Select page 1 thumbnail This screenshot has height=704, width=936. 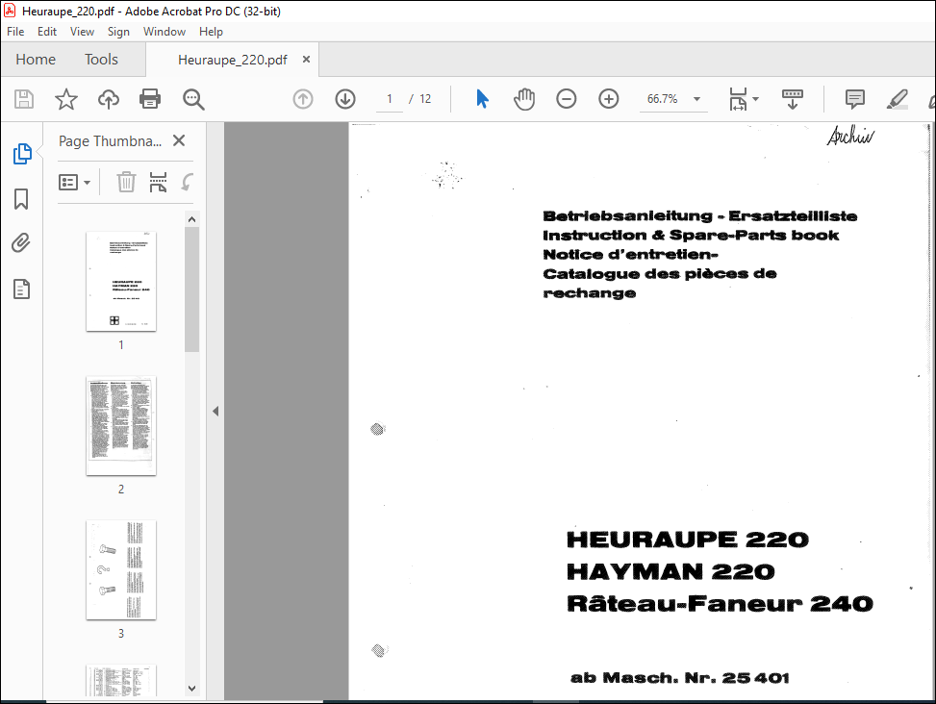[121, 281]
